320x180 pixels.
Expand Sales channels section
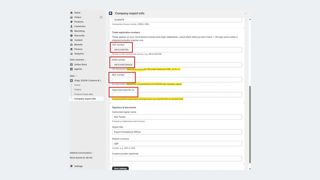(x=78, y=60)
